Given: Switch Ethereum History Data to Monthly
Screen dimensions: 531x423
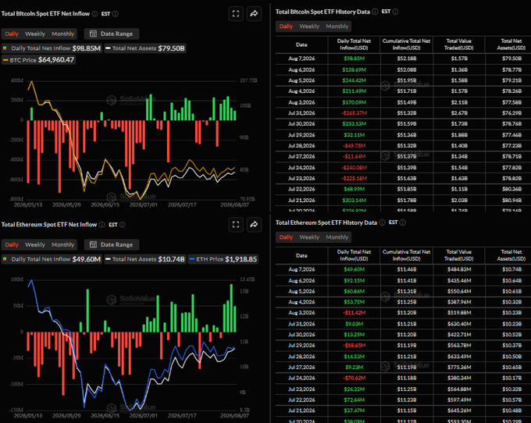Looking at the screenshot, I should coord(337,237).
